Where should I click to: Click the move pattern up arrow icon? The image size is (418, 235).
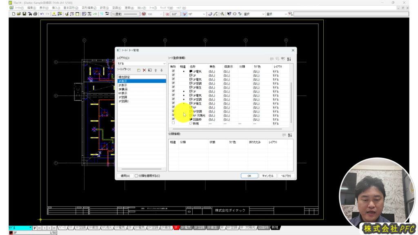click(156, 70)
